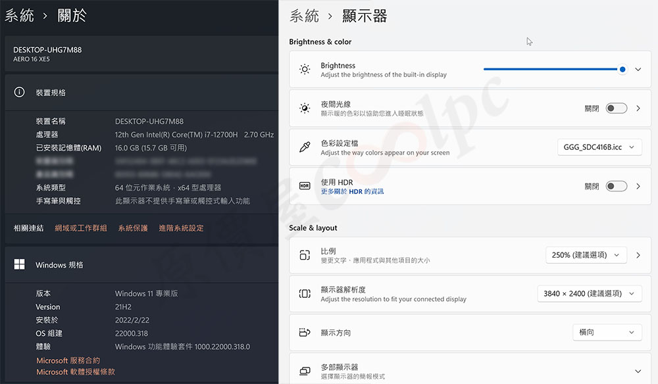This screenshot has width=658, height=384.
Task: Click the Scale (比例) icon
Action: 305,255
